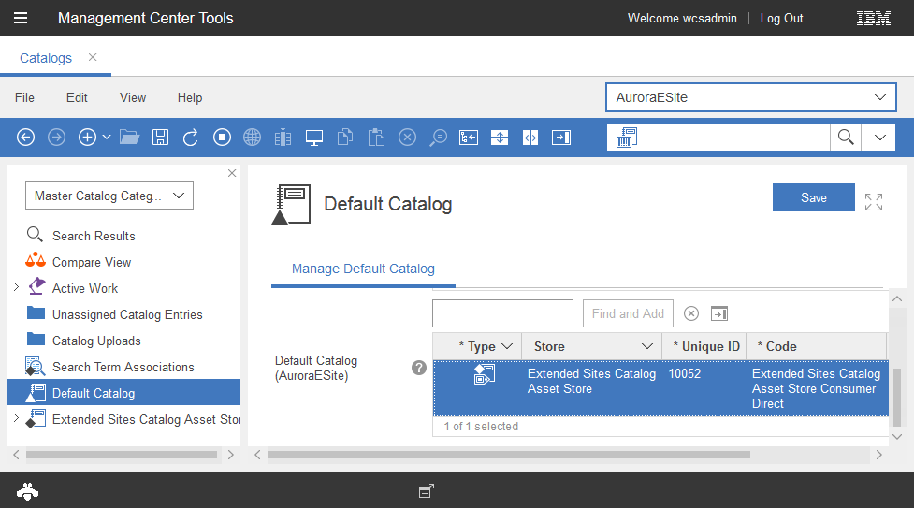Click the utilities view icon beside Find and Add
This screenshot has height=508, width=914.
coord(719,313)
